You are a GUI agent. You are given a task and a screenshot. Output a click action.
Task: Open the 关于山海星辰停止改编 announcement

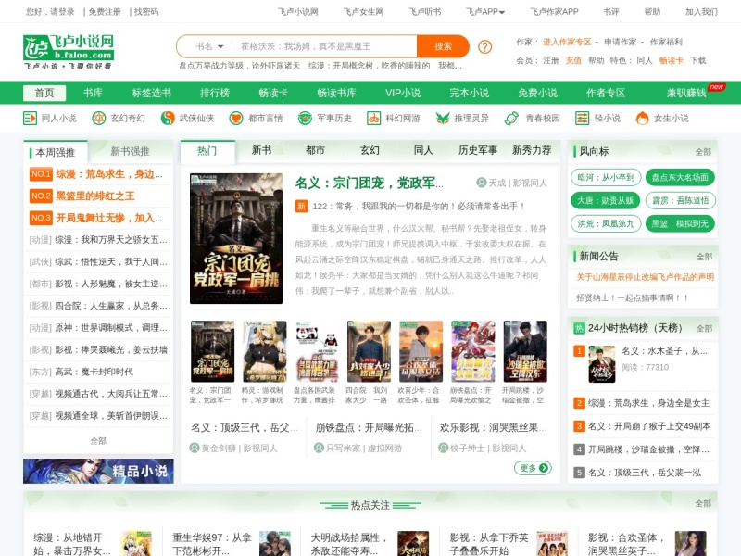point(645,277)
